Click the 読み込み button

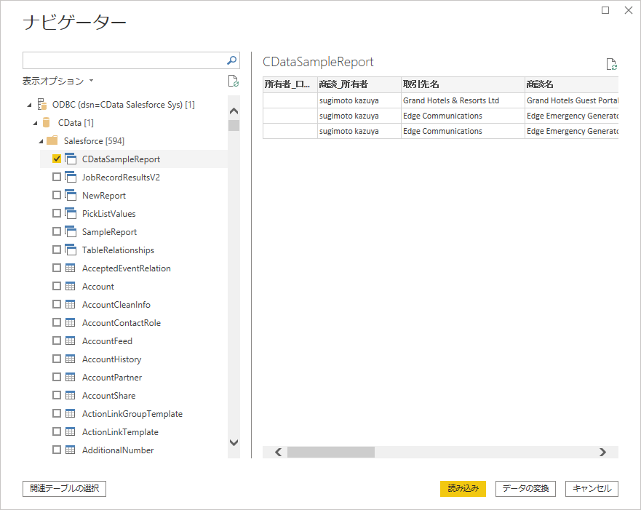pyautogui.click(x=463, y=489)
